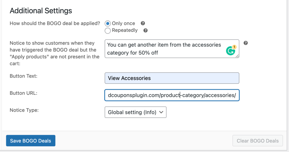289x152 pixels.
Task: Click the notice textarea resize handle
Action: [x=237, y=56]
